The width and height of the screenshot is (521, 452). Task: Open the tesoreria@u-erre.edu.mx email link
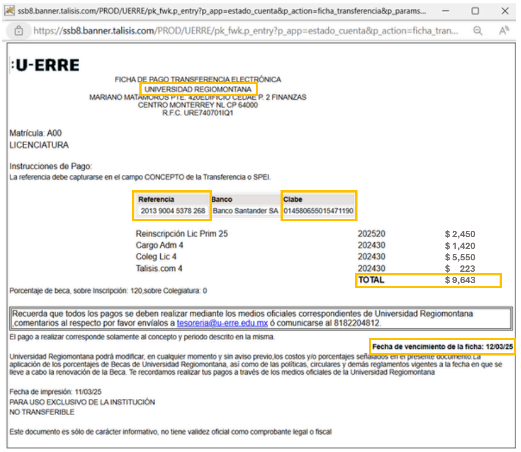pyautogui.click(x=222, y=323)
